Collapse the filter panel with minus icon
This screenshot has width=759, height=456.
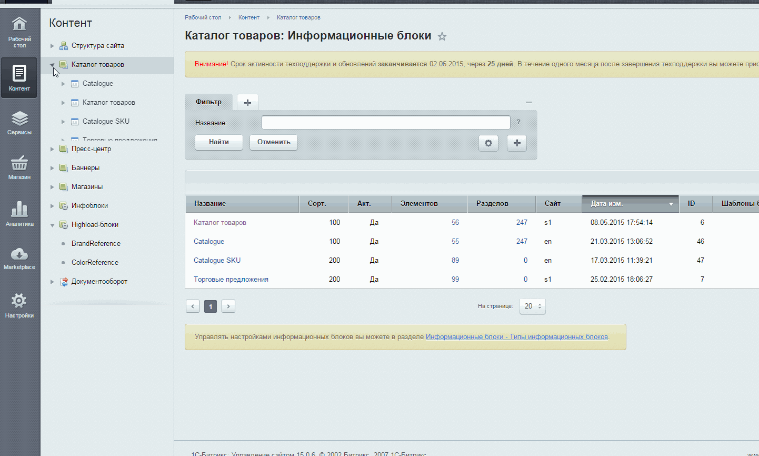(529, 102)
